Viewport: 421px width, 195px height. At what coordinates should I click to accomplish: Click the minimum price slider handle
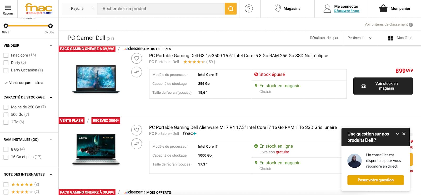tap(6, 26)
